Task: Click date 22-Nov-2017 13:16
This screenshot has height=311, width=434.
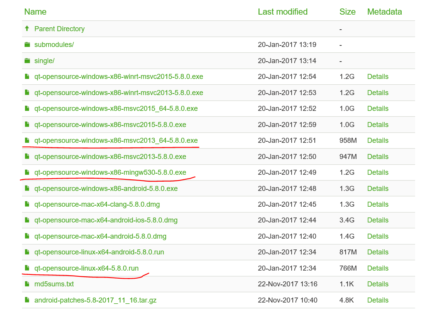Action: click(287, 284)
